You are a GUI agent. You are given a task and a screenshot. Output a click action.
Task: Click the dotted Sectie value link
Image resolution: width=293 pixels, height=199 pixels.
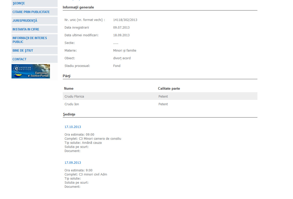pyautogui.click(x=116, y=43)
